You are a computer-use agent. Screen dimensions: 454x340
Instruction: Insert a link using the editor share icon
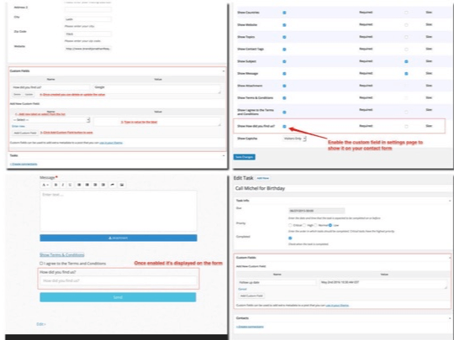point(113,185)
